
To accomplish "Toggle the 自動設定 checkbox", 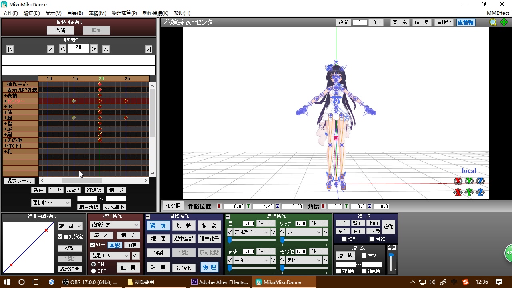I will [60, 237].
